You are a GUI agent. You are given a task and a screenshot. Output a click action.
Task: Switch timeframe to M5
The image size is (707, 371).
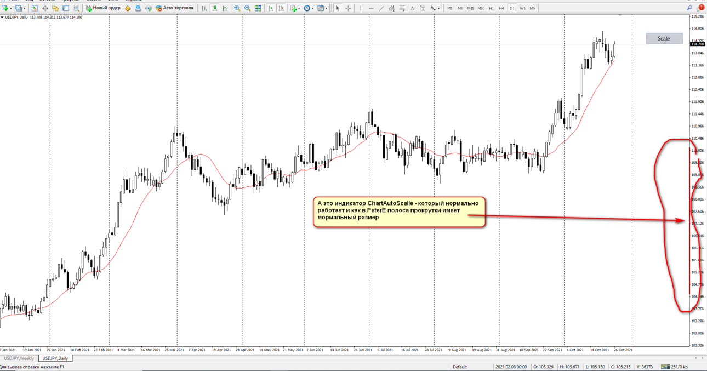[x=460, y=8]
